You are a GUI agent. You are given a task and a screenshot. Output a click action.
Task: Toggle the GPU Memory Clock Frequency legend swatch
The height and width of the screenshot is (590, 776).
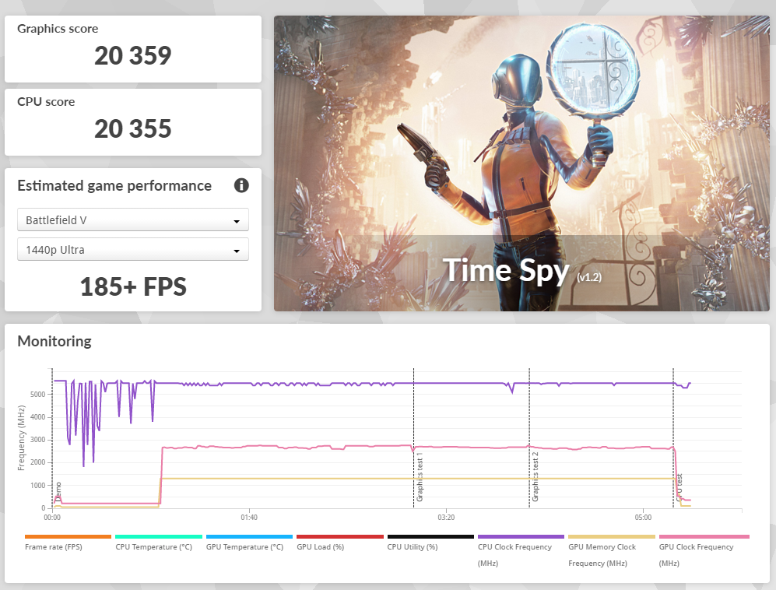click(x=611, y=536)
